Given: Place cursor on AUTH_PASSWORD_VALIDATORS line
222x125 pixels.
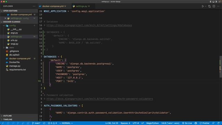Looking at the screenshot, I should coord(63,106).
